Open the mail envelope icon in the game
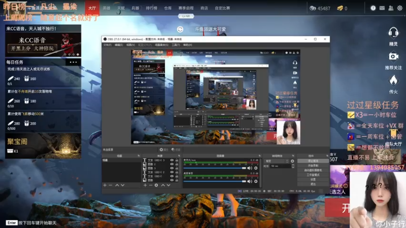This screenshot has width=406, height=228. click(382, 8)
